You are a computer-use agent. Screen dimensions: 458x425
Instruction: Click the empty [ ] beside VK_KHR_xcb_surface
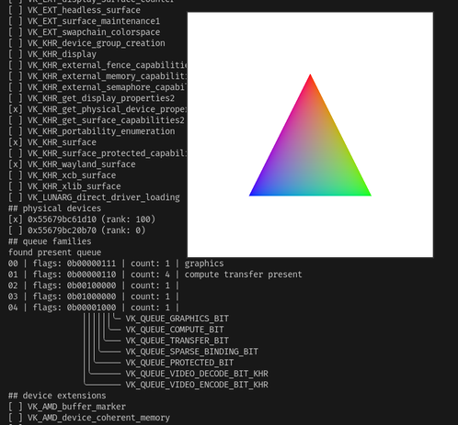[x=16, y=175]
